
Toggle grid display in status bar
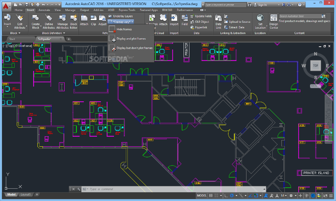click(212, 196)
